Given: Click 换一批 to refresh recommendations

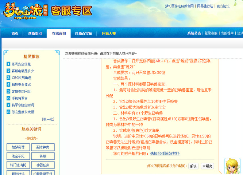Looking at the screenshot, I should (48, 119).
